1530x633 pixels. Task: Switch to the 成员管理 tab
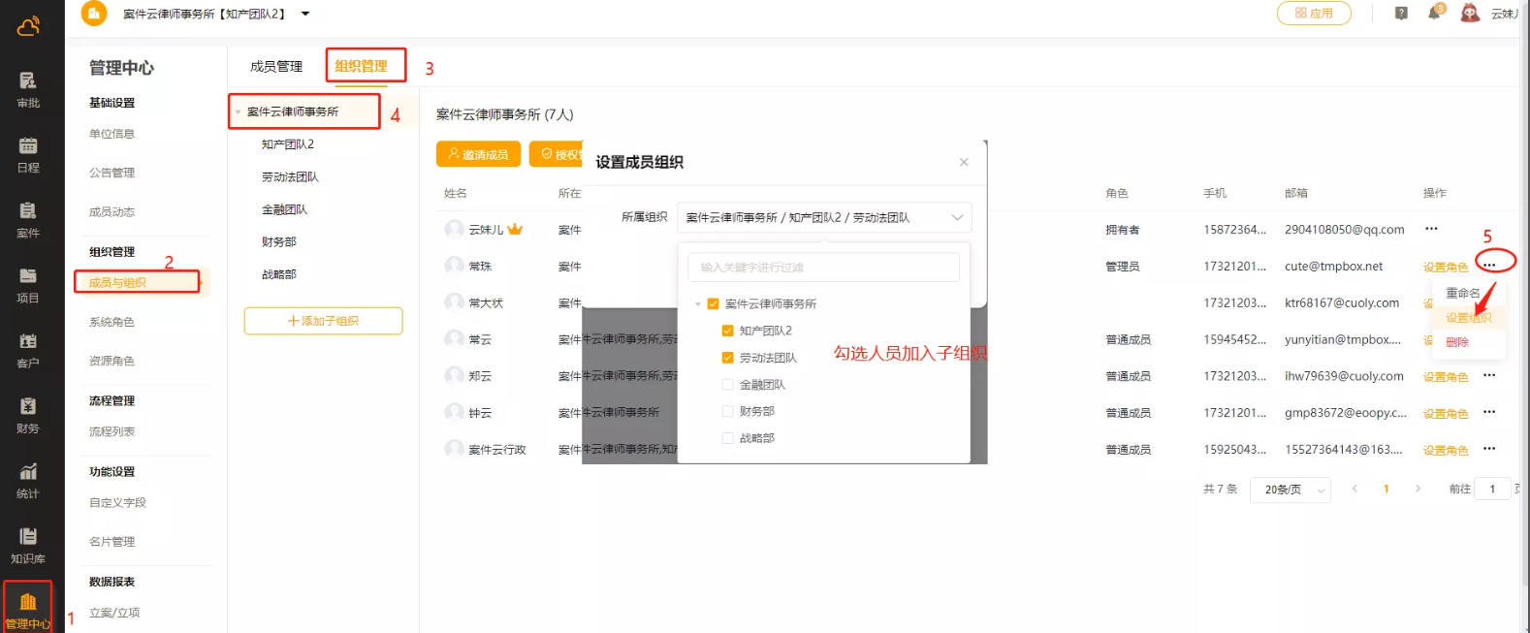(276, 66)
